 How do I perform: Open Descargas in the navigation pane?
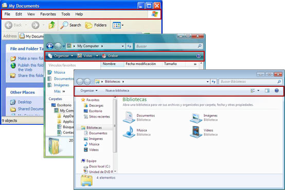94,105
